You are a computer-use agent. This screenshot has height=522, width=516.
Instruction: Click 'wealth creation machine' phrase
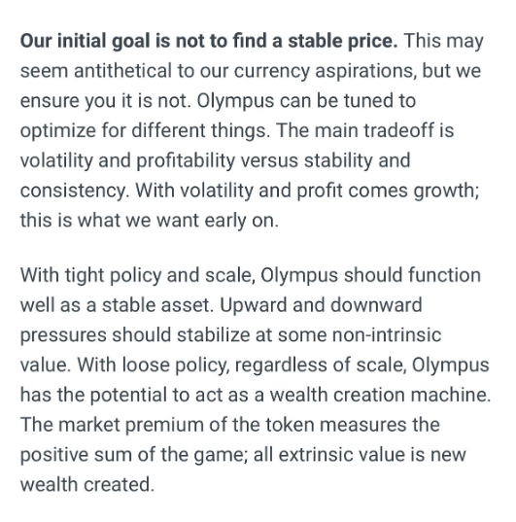coord(380,395)
